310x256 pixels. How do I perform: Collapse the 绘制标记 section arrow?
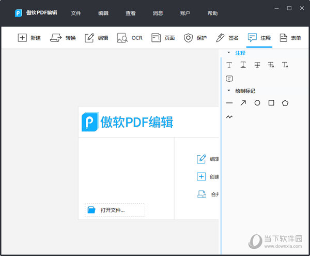pyautogui.click(x=229, y=91)
